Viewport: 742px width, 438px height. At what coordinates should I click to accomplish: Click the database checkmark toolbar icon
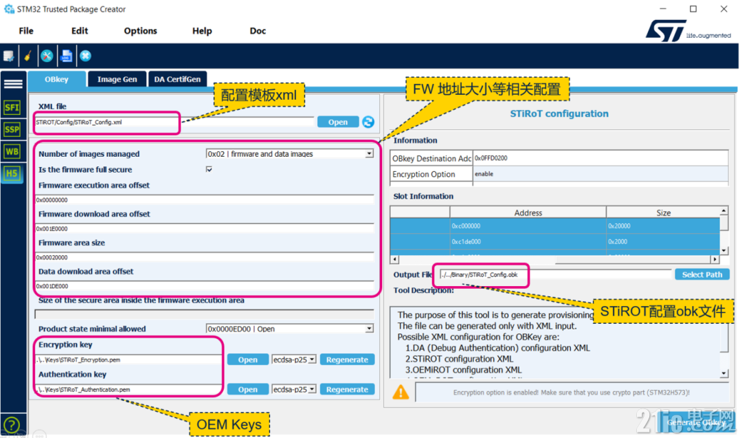(8, 56)
